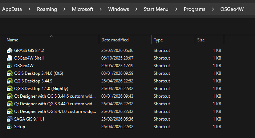
Task: Select the QGIS Desktop 4.1.0 (Nightly) icon
Action: [9, 89]
